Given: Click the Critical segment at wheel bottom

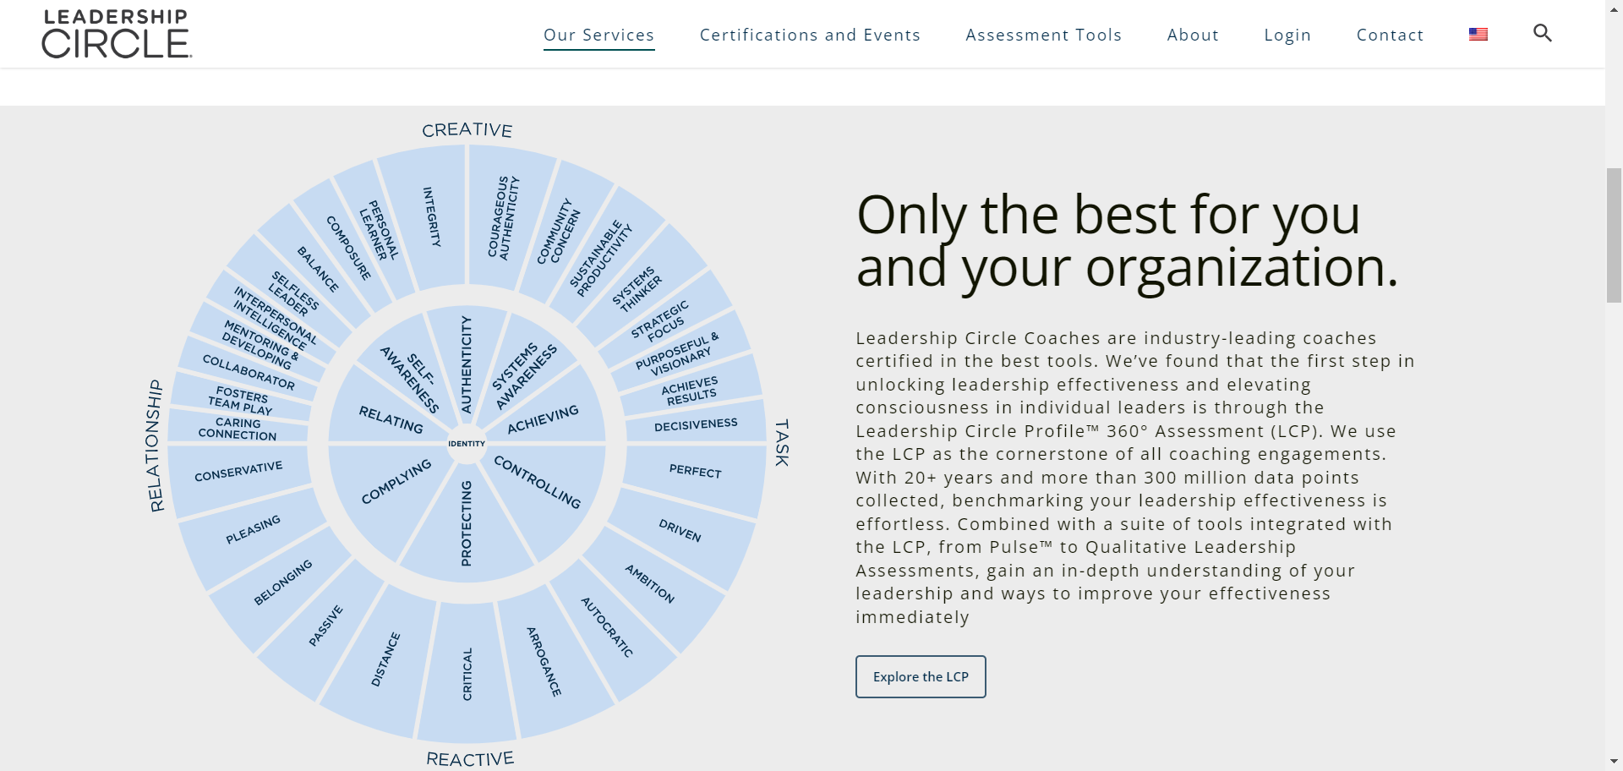Looking at the screenshot, I should pos(467,674).
